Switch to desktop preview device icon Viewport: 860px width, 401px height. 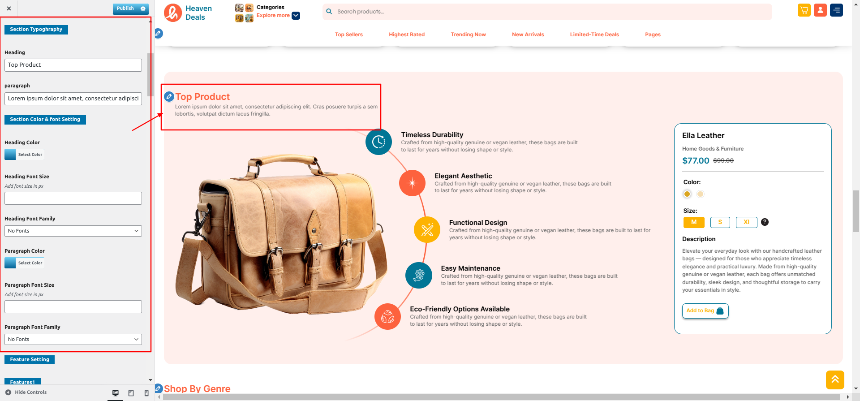click(116, 393)
